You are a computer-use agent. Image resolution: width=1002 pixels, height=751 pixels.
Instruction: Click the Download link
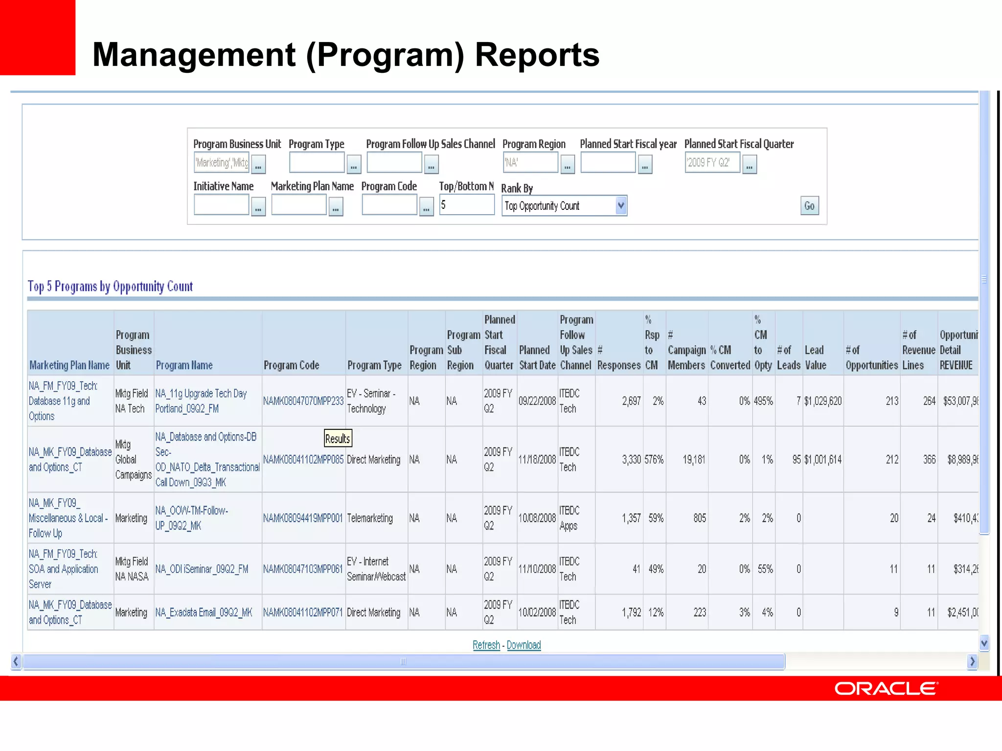pos(524,645)
